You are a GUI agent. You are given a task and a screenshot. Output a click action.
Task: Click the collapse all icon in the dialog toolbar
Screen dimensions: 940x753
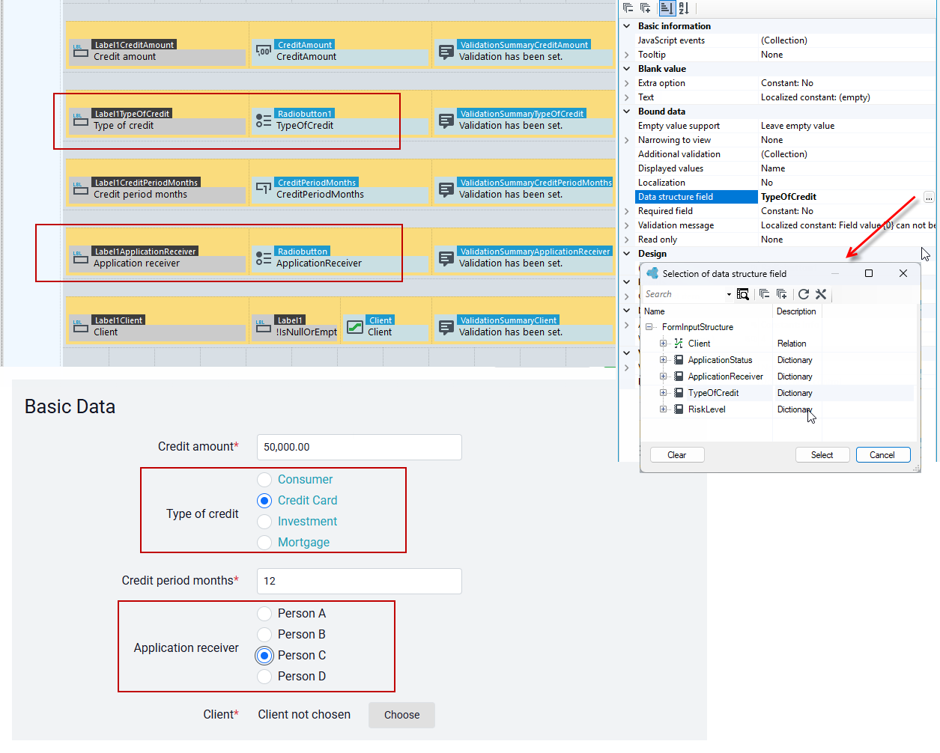pos(764,294)
